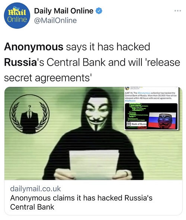Click the #OpRussia hashtag in inset

click(x=130, y=101)
